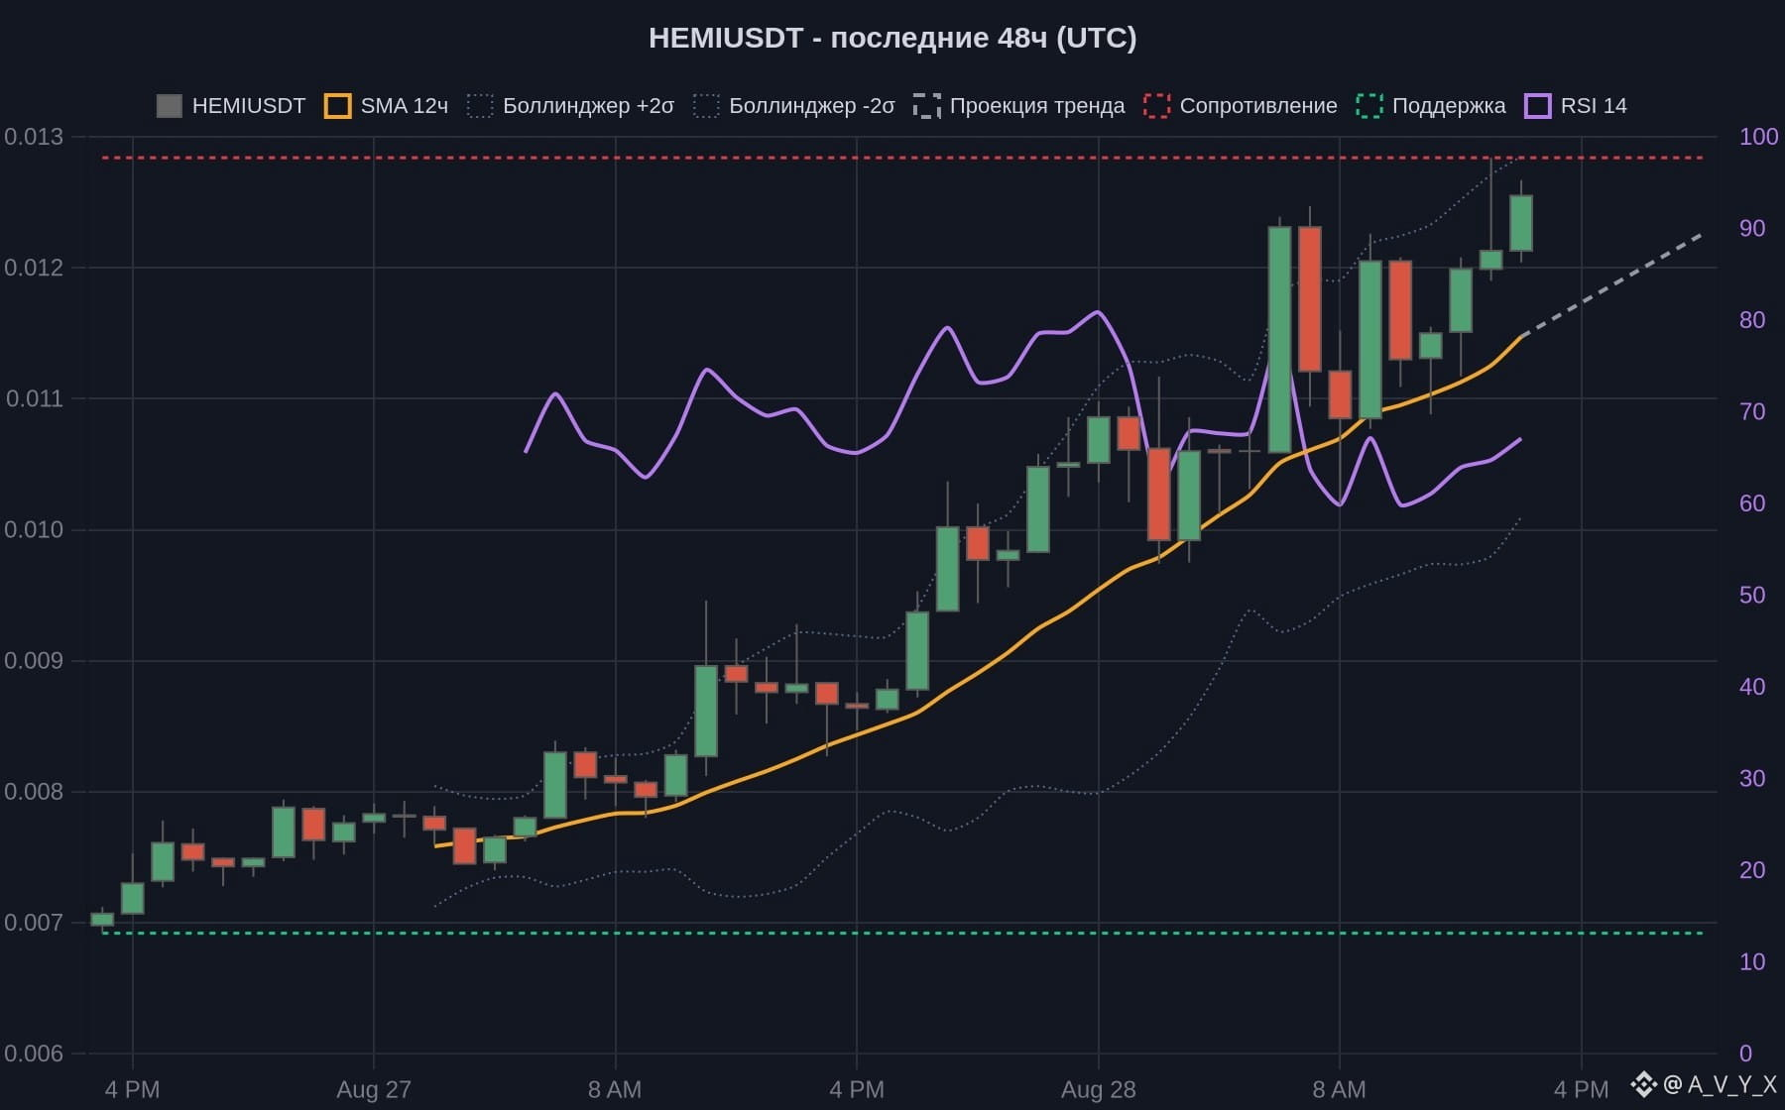Click the dotted Боллинджер -2σ legend icon
1785x1110 pixels.
pos(706,106)
